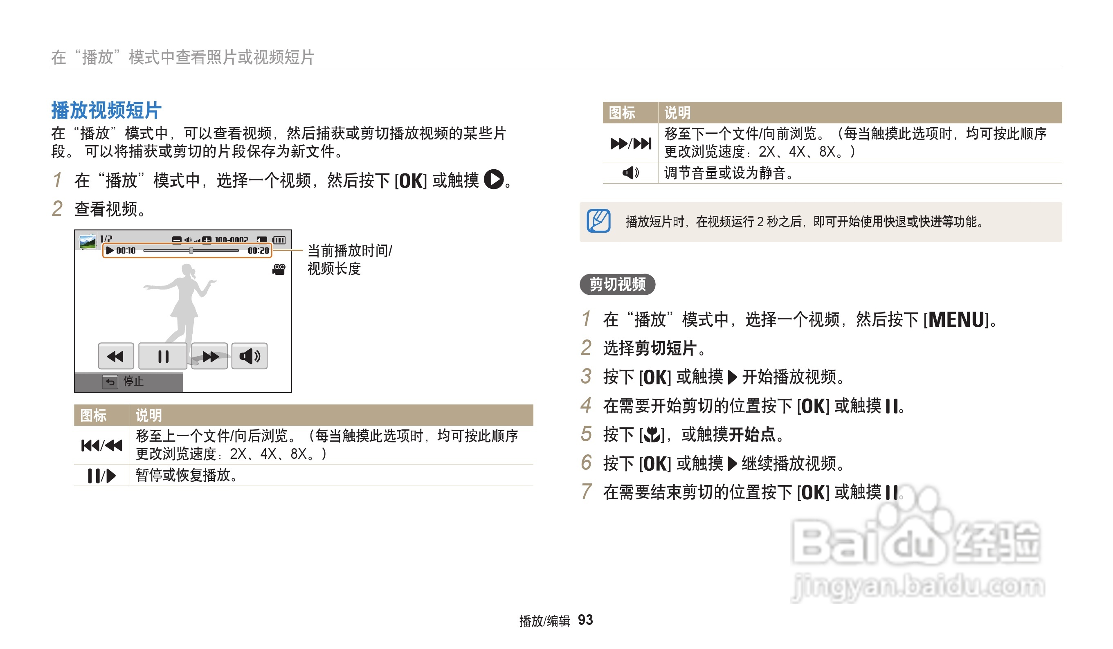The height and width of the screenshot is (649, 1113).
Task: Click the battery indicator icon on the screen
Action: 279,240
